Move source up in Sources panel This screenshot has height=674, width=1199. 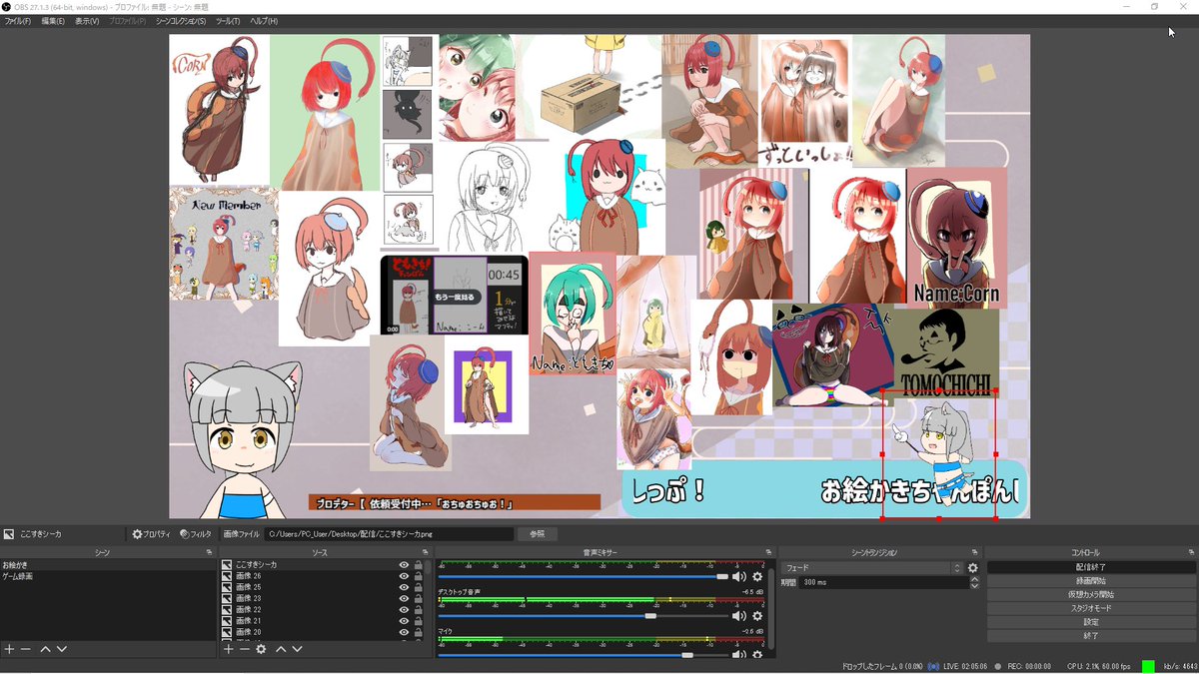(x=281, y=649)
